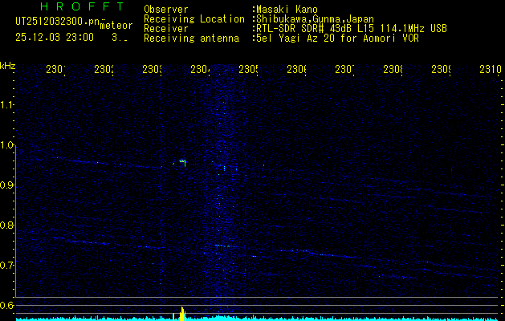Viewport: 505px width, 321px height.
Task: Select the date stamp 25.12.03 23:00
Action: point(55,38)
